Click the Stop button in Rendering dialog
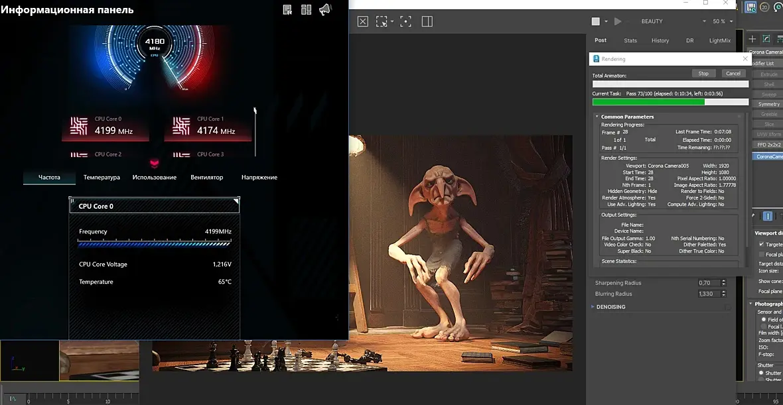783x405 pixels. tap(703, 74)
